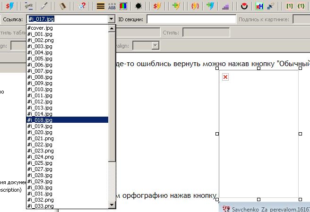Click the rainbow color bars toolbar icon
Viewport: 310px width, 212px height.
pos(123,6)
